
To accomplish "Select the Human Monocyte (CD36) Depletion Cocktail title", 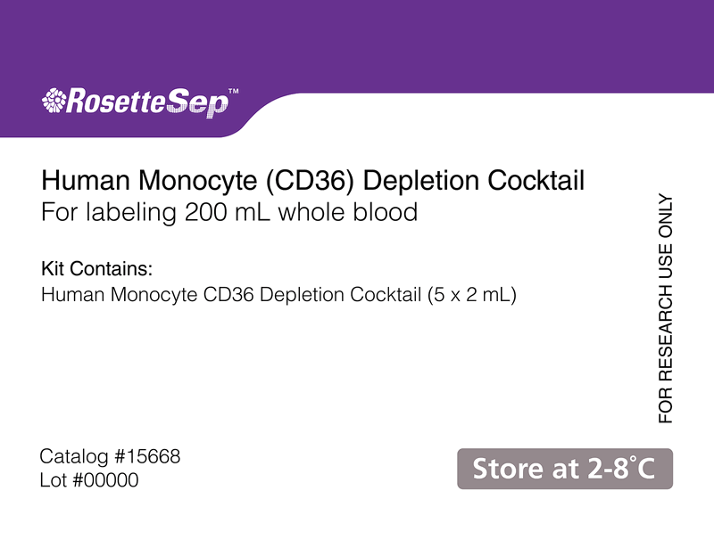I will pyautogui.click(x=313, y=181).
